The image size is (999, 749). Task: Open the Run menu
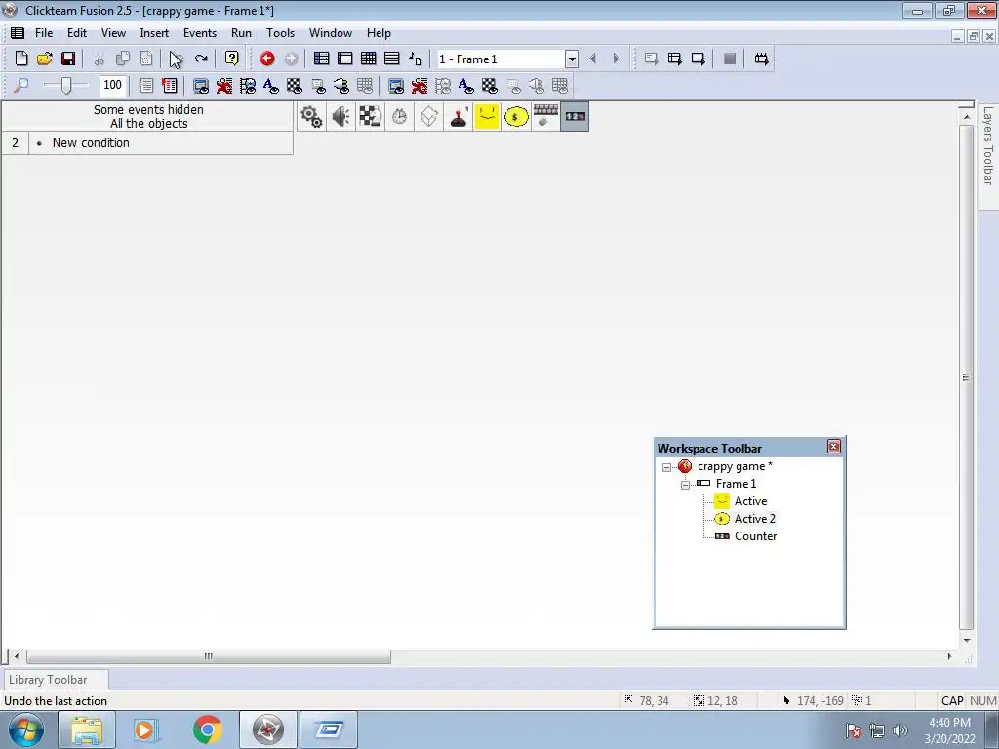[x=242, y=33]
